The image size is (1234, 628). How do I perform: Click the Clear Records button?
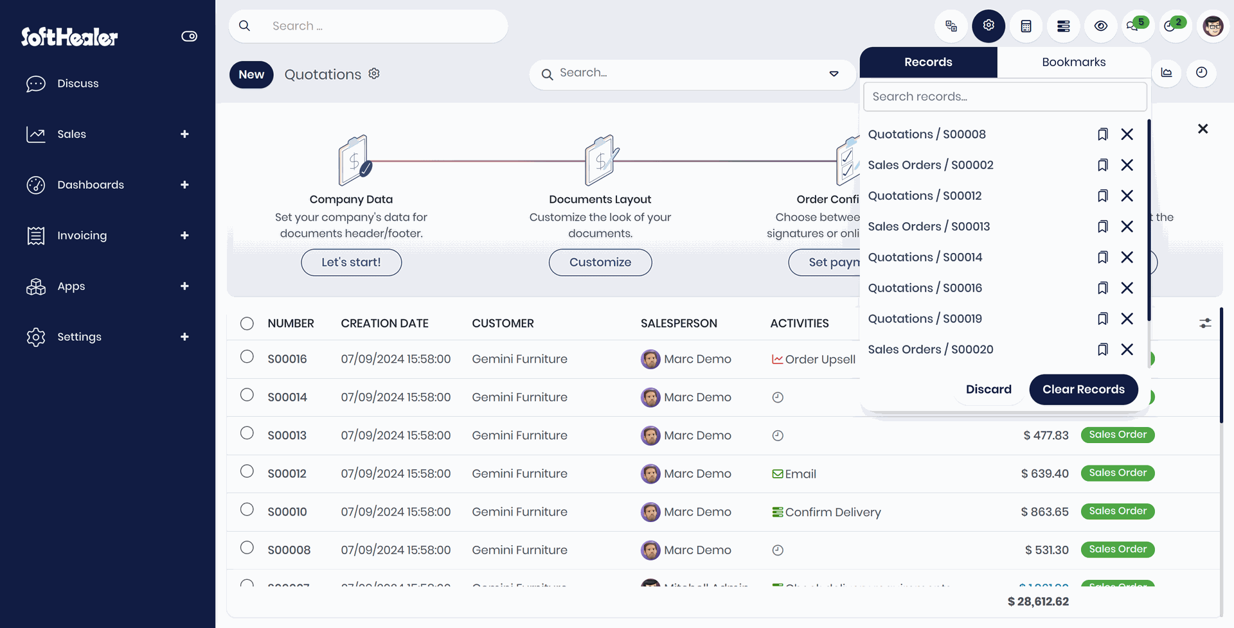coord(1083,389)
